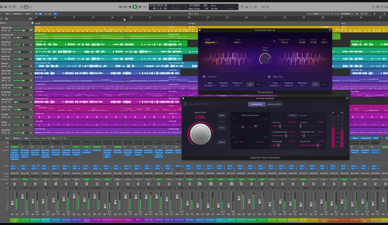
Task: Open the ChromaGlow Model dropdown showing Magnetic
Action: click(x=211, y=43)
